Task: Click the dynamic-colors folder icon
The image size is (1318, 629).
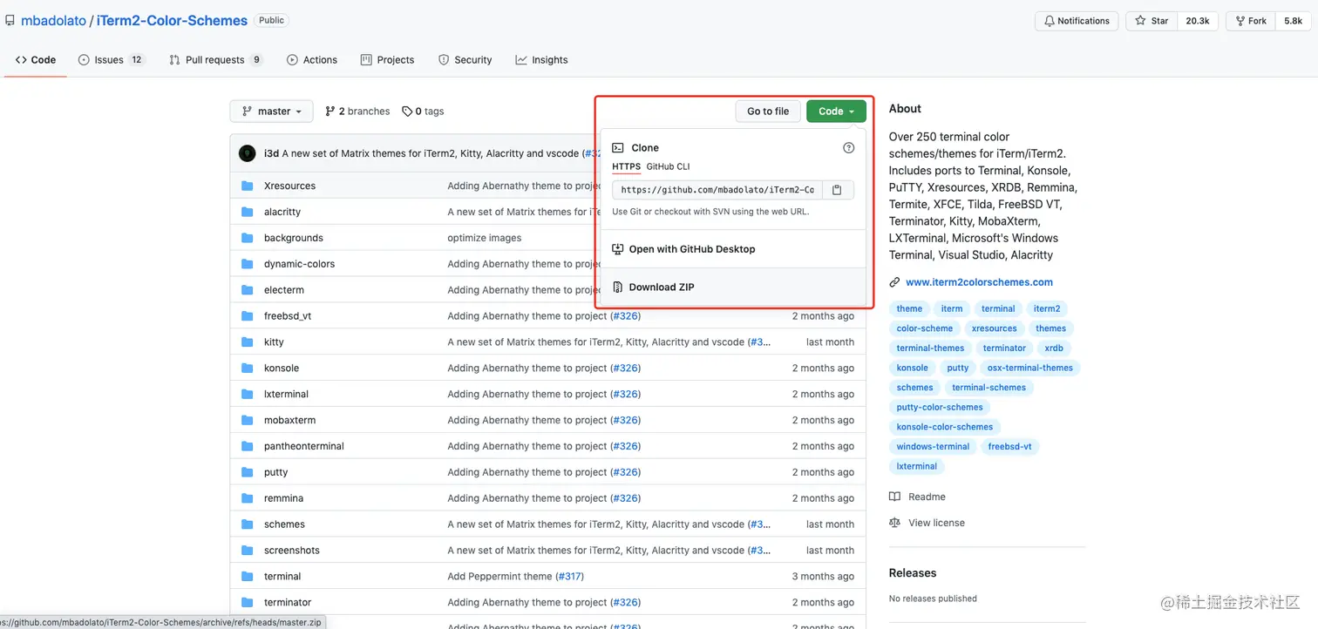Action: [247, 264]
